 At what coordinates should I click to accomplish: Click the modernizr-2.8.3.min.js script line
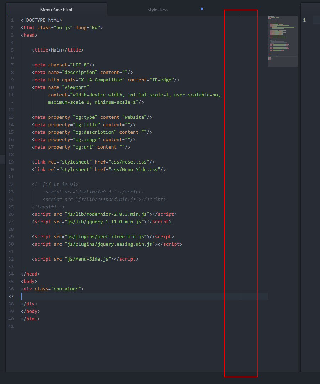(x=104, y=214)
